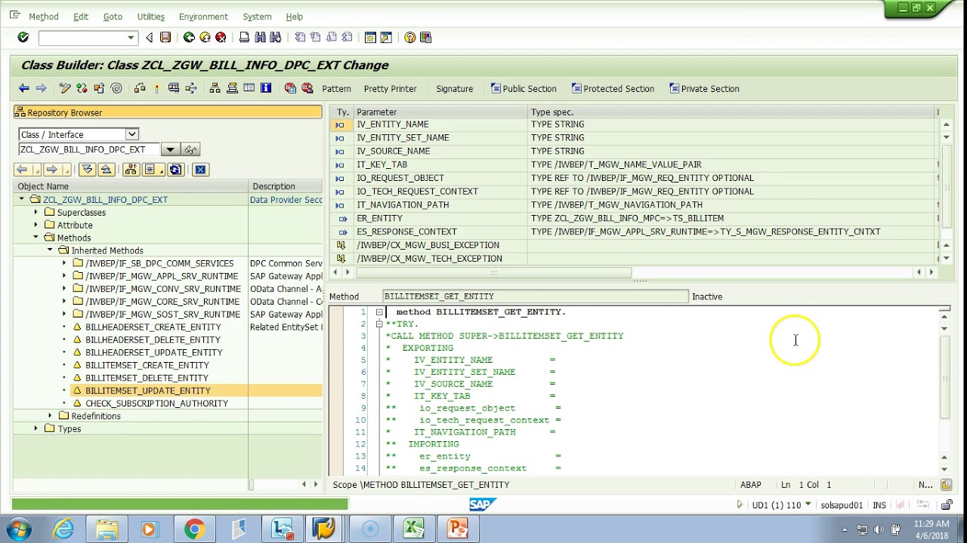Click the Collapse All Nodes icon in Repository Browser

[x=106, y=170]
